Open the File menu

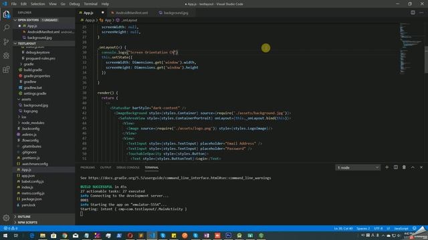point(14,4)
